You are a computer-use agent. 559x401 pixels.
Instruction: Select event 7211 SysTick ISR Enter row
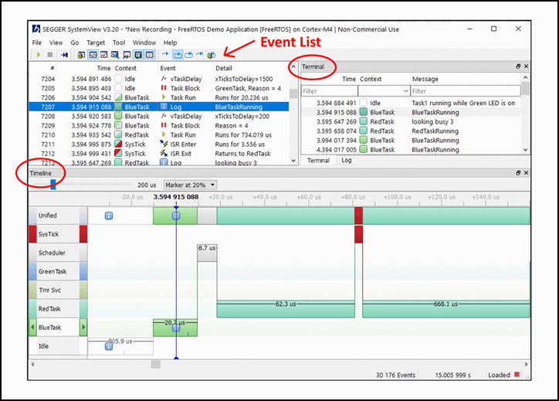tap(158, 144)
